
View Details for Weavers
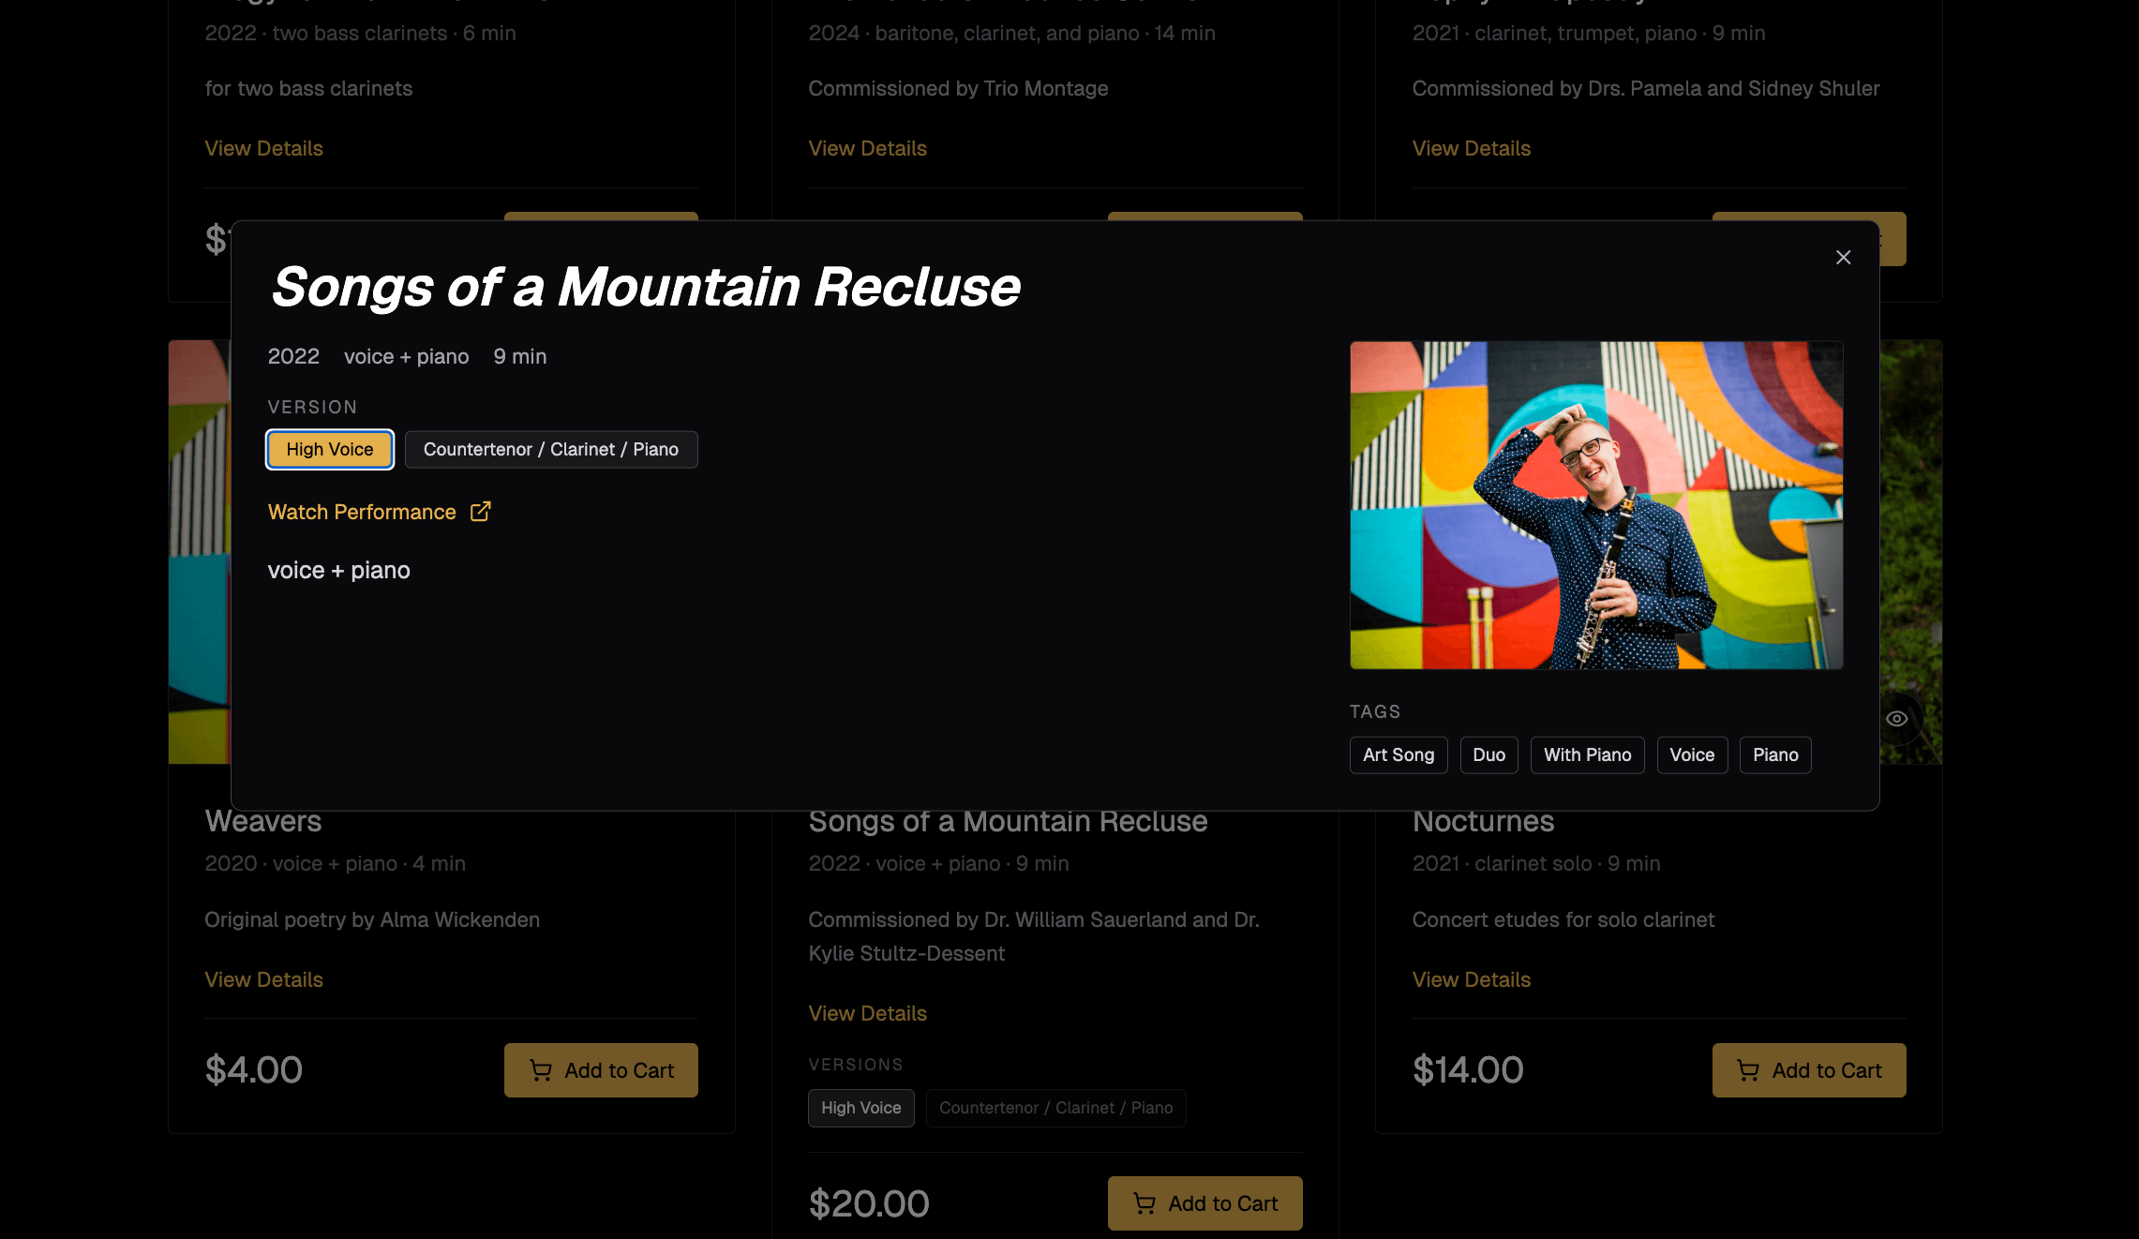[x=263, y=978]
